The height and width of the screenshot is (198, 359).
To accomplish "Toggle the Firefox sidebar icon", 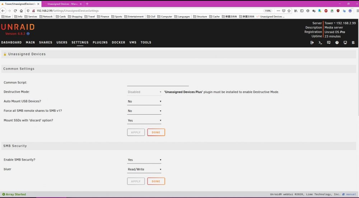I will point(302,11).
